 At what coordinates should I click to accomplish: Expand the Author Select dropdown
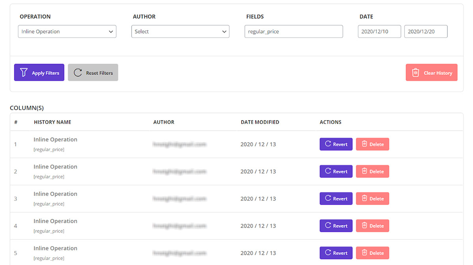180,32
